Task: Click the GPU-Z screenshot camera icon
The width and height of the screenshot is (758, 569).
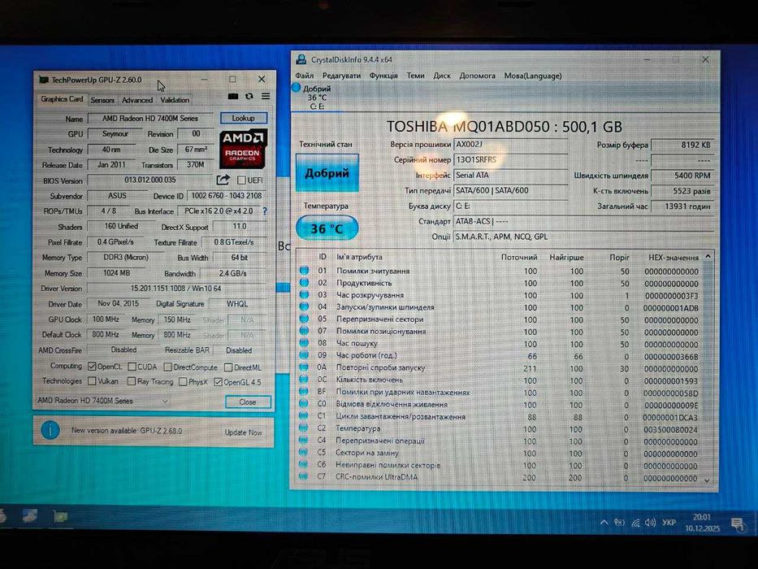Action: (x=233, y=96)
